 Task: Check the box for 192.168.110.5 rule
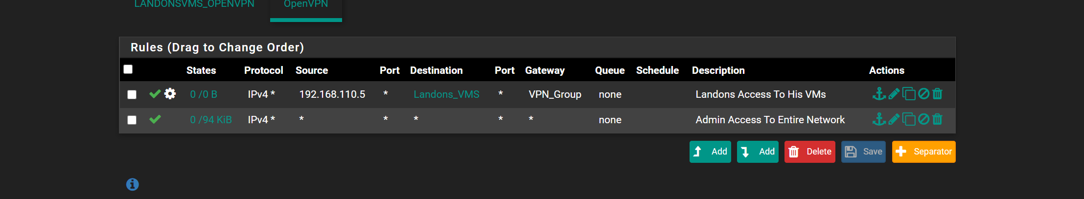tap(132, 94)
